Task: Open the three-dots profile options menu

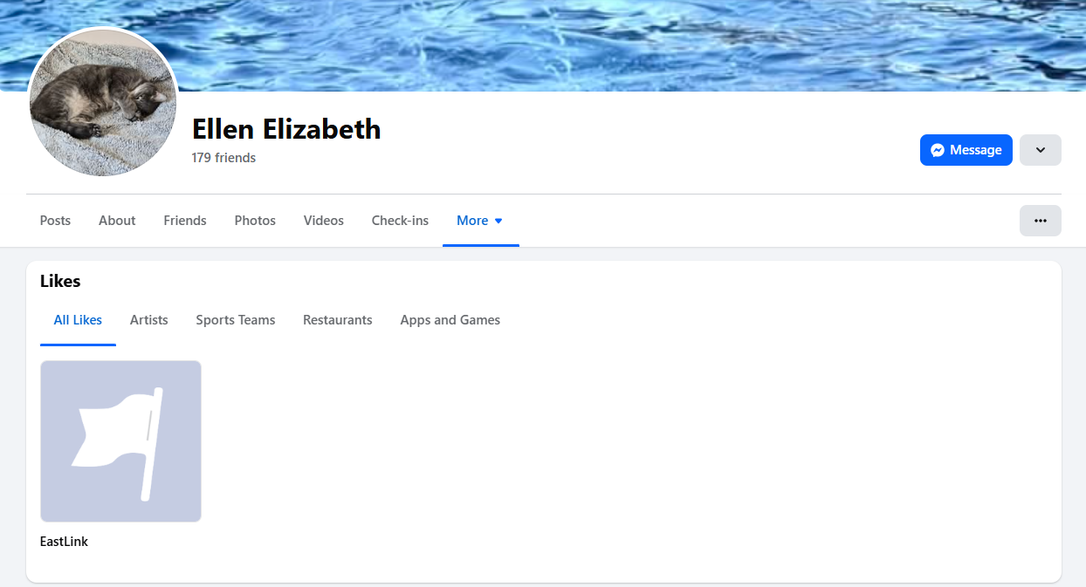Action: point(1041,221)
